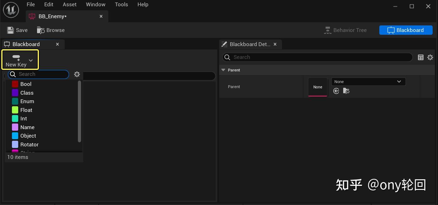Open Details panel settings gear

[430, 57]
